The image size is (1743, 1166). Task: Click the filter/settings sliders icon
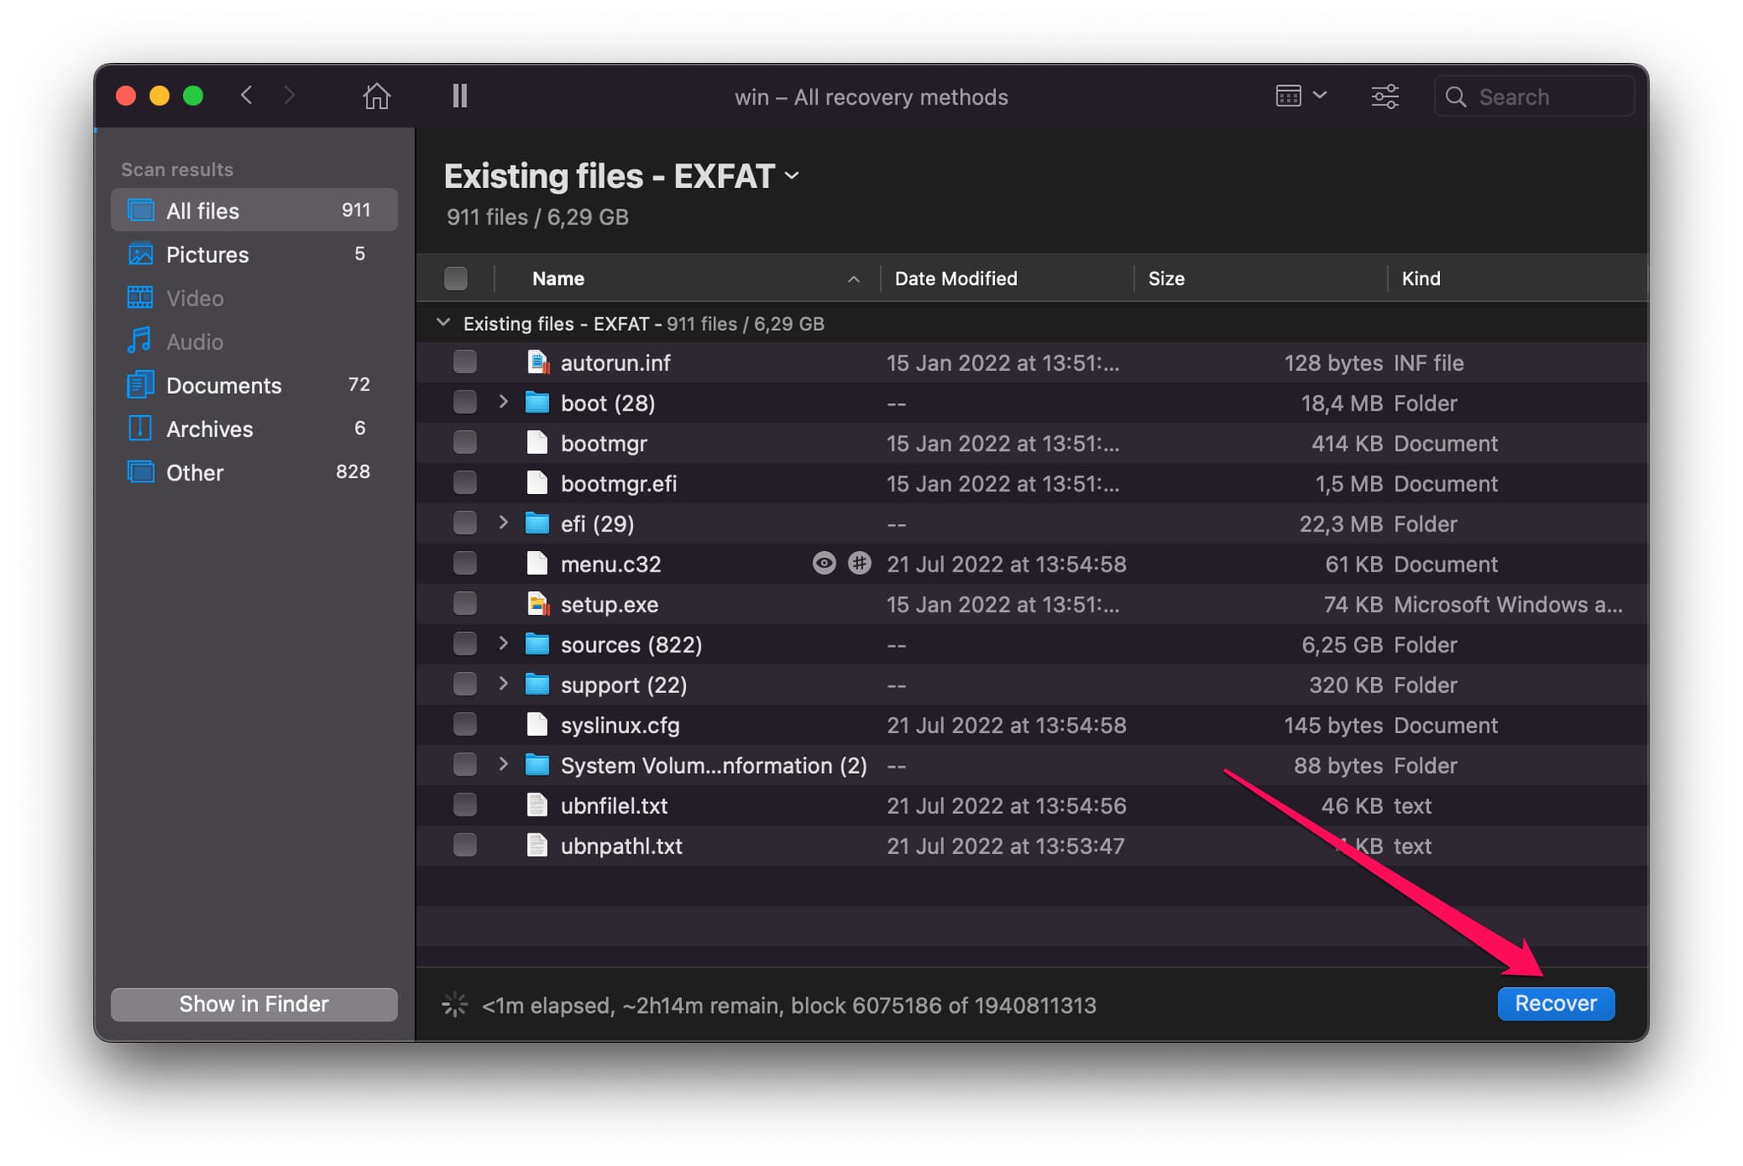[x=1384, y=96]
